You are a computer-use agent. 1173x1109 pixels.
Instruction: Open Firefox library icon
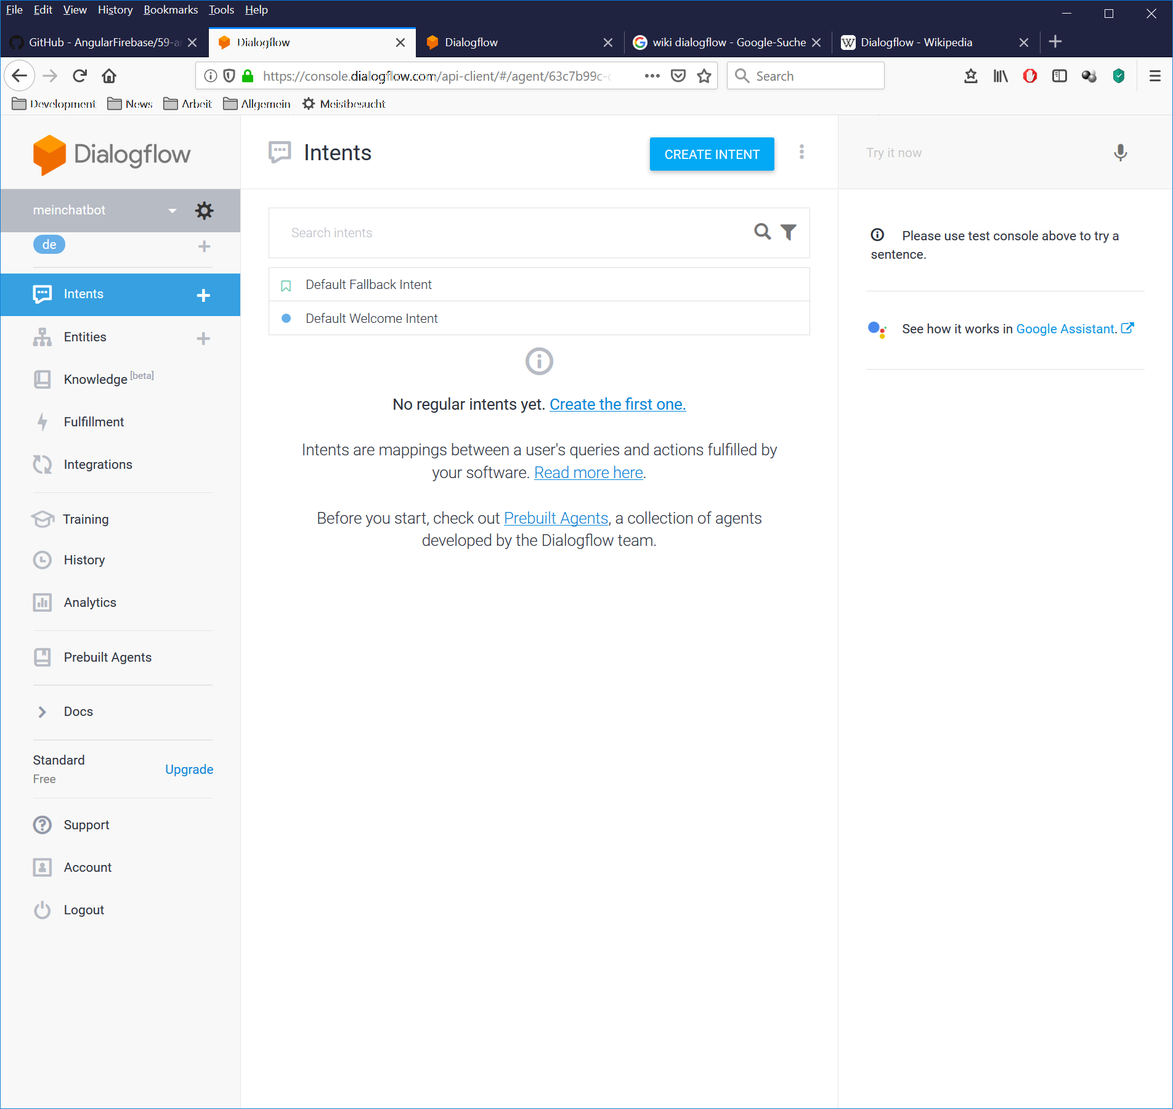(x=1000, y=76)
